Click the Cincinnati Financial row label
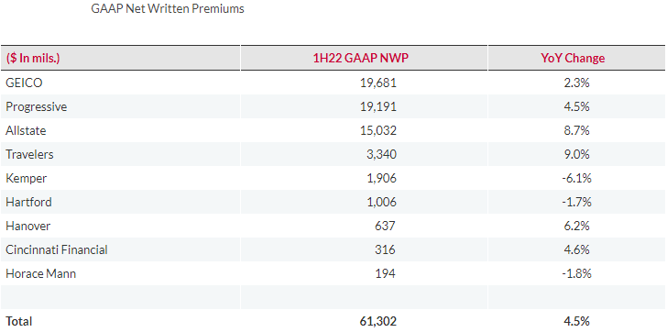 point(57,249)
